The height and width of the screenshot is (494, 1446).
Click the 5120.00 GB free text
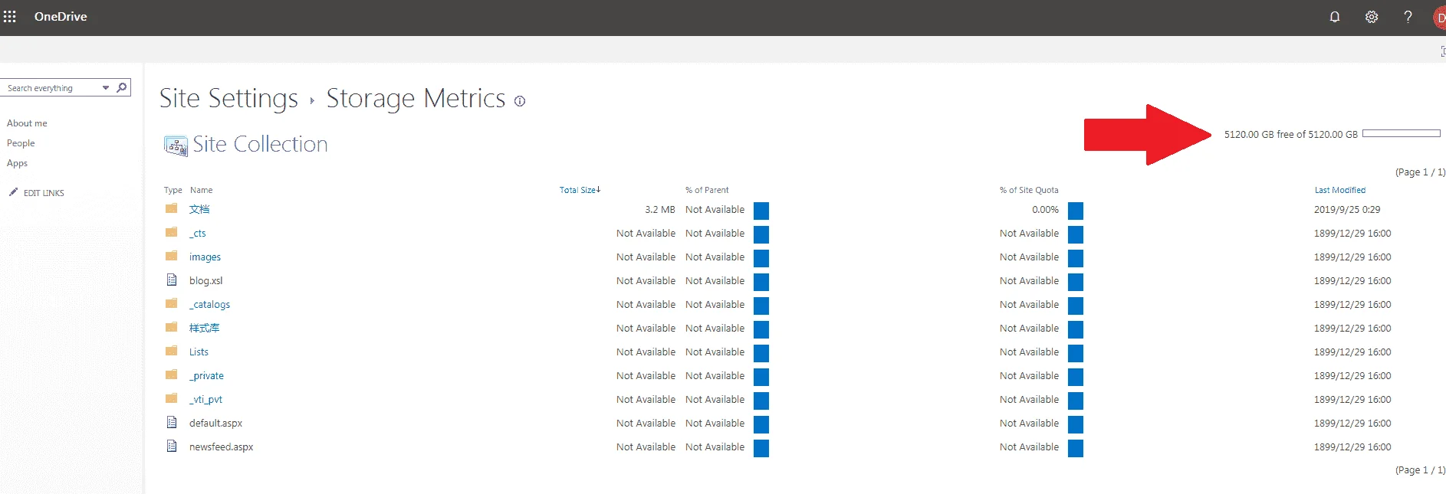pos(1290,134)
